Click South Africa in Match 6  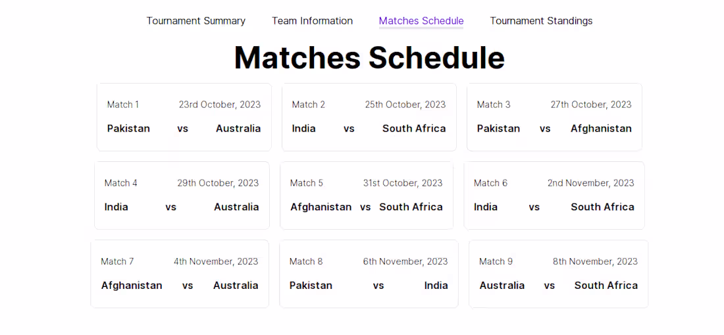[x=602, y=207]
